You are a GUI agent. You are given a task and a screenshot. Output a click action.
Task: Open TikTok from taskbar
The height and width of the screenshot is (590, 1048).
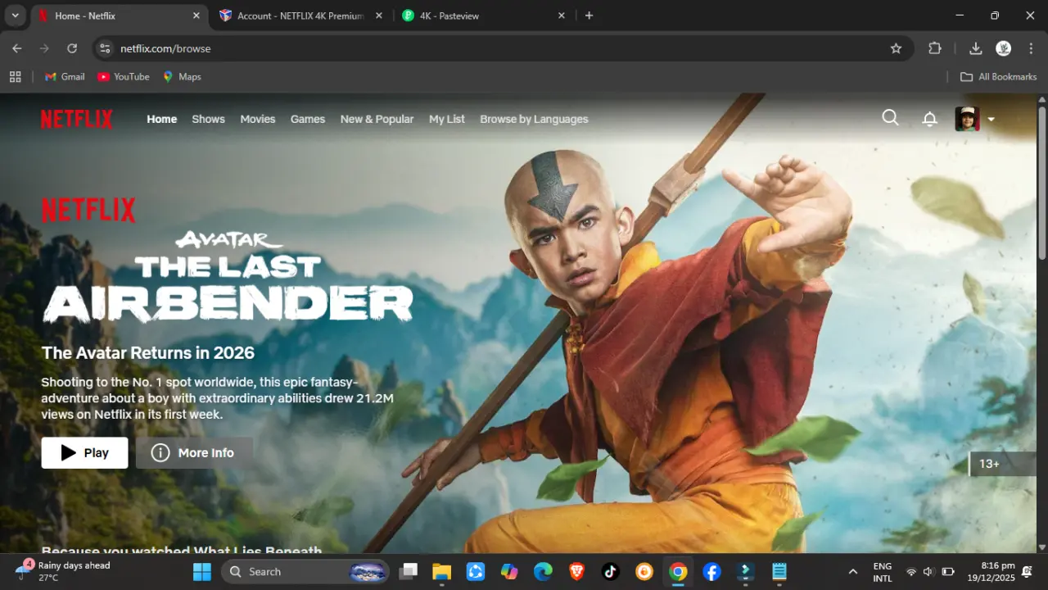(610, 571)
